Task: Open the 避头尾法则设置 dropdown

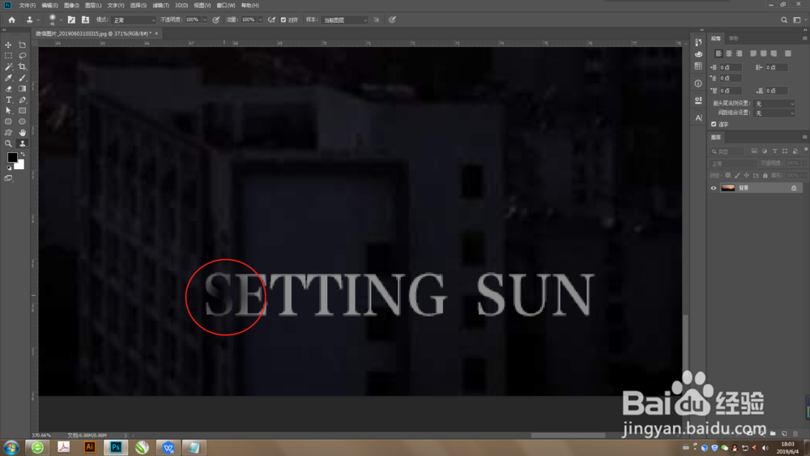Action: coord(774,104)
